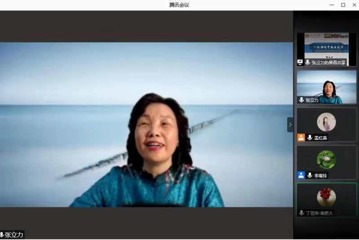
Task: Click microphone icon on 张立力的屏幕共享 tile
Action: [308, 63]
